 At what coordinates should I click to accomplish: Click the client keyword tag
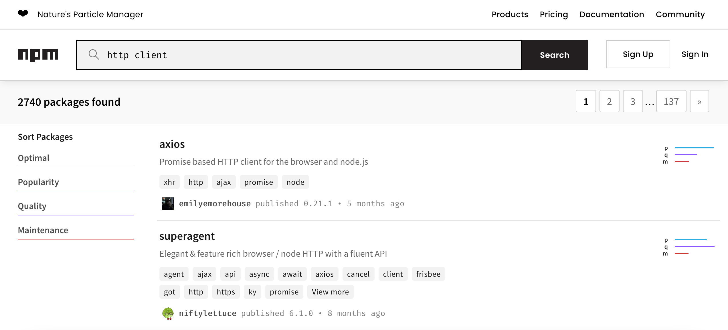[x=393, y=274]
